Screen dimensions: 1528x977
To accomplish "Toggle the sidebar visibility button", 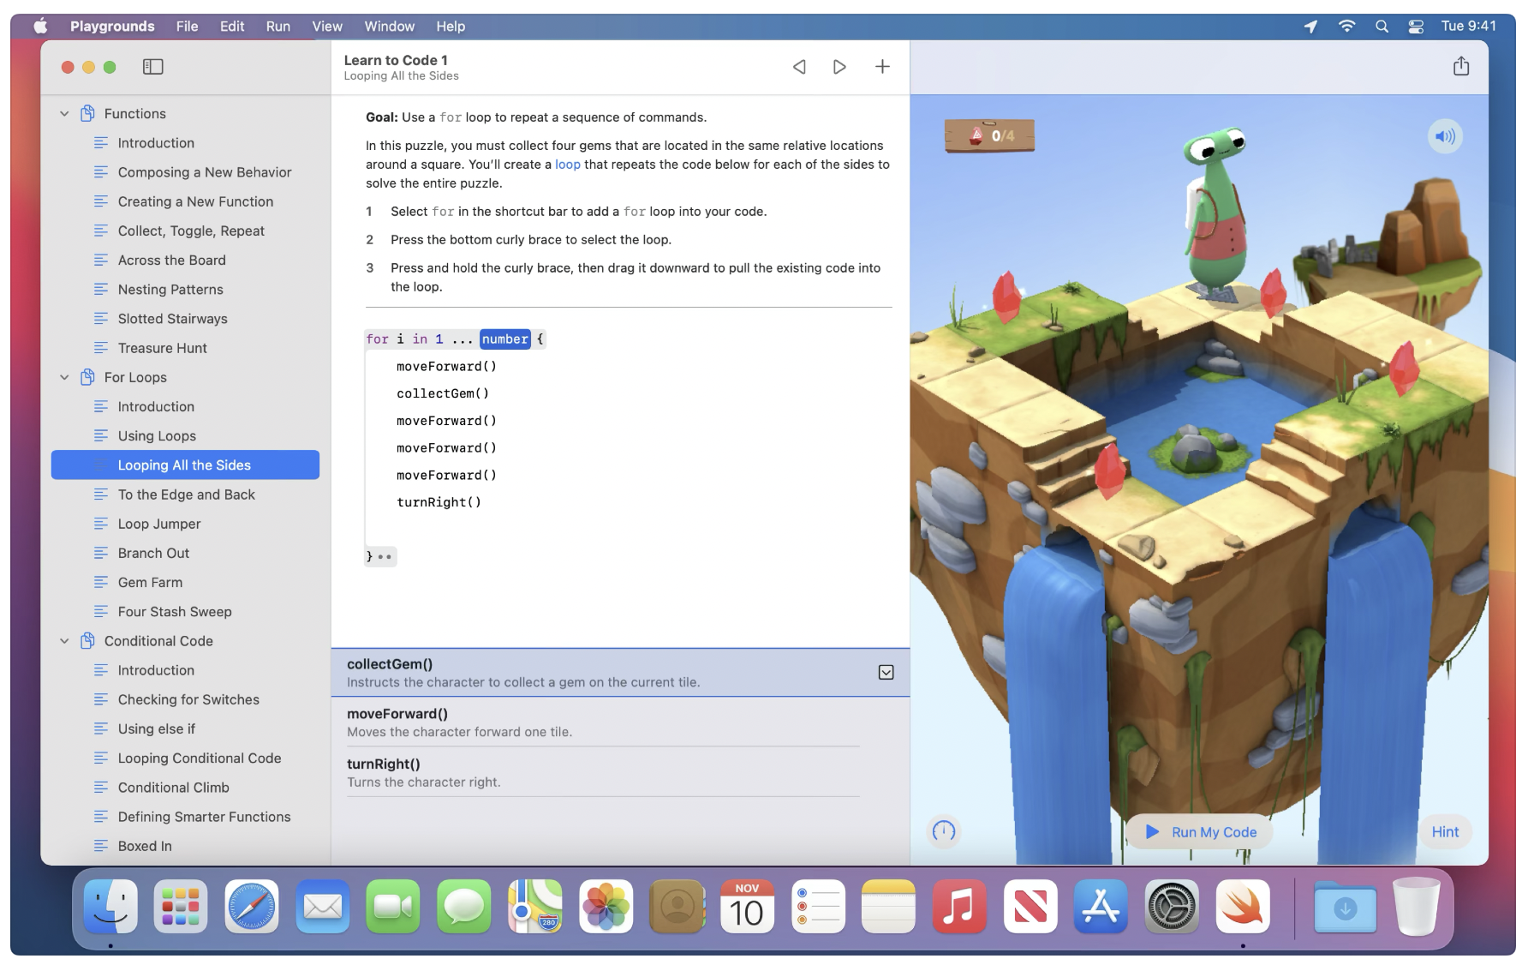I will [x=152, y=67].
